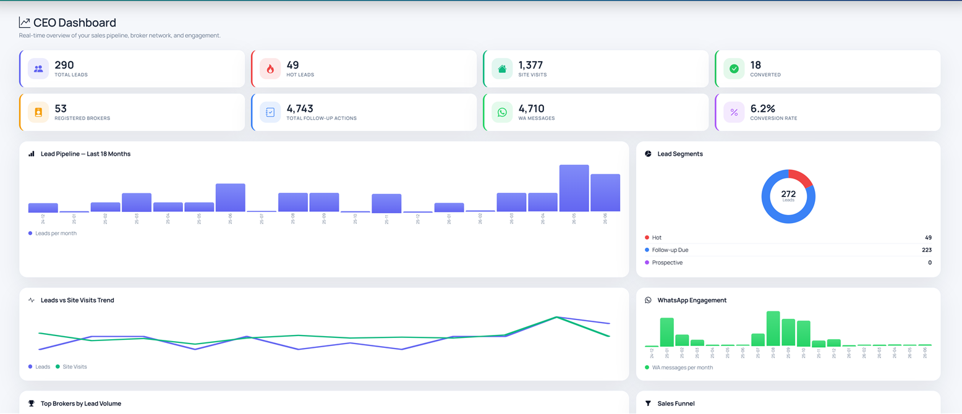Click the 25-08 bar in WhatsApp Engagement
Screen dimensions: 962x414
[x=773, y=329]
